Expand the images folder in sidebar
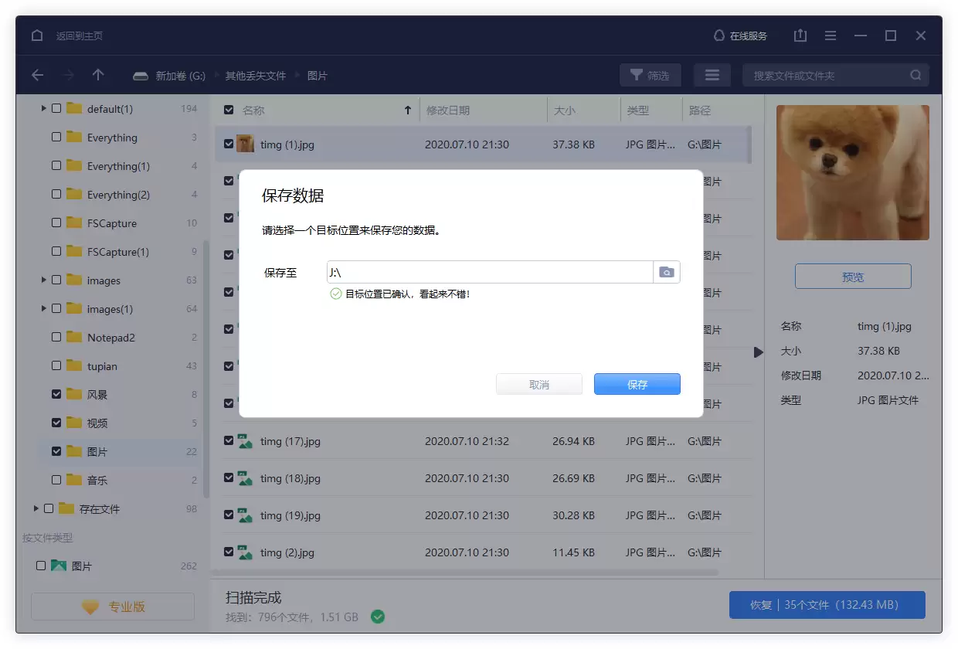The image size is (958, 649). [44, 280]
